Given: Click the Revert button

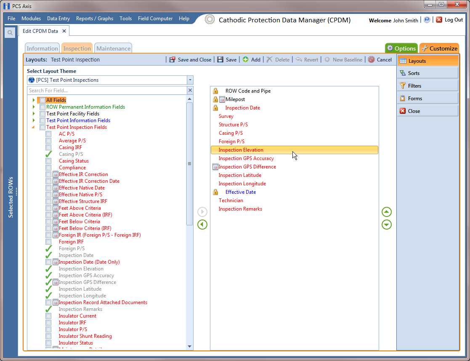Looking at the screenshot, I should click(x=307, y=59).
